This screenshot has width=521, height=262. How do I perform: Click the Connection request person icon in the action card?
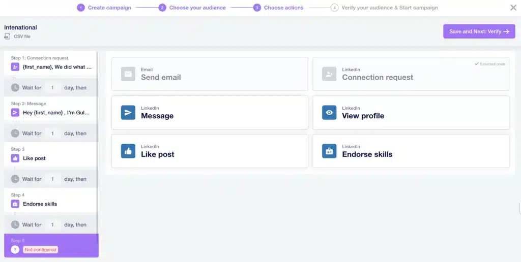(329, 74)
